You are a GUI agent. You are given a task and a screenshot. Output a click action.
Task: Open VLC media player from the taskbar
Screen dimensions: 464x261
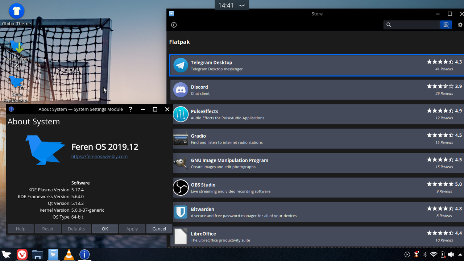coord(69,254)
